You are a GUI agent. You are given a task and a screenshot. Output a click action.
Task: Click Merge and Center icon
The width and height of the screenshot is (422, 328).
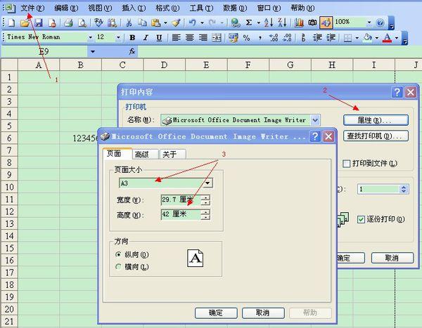tap(217, 38)
